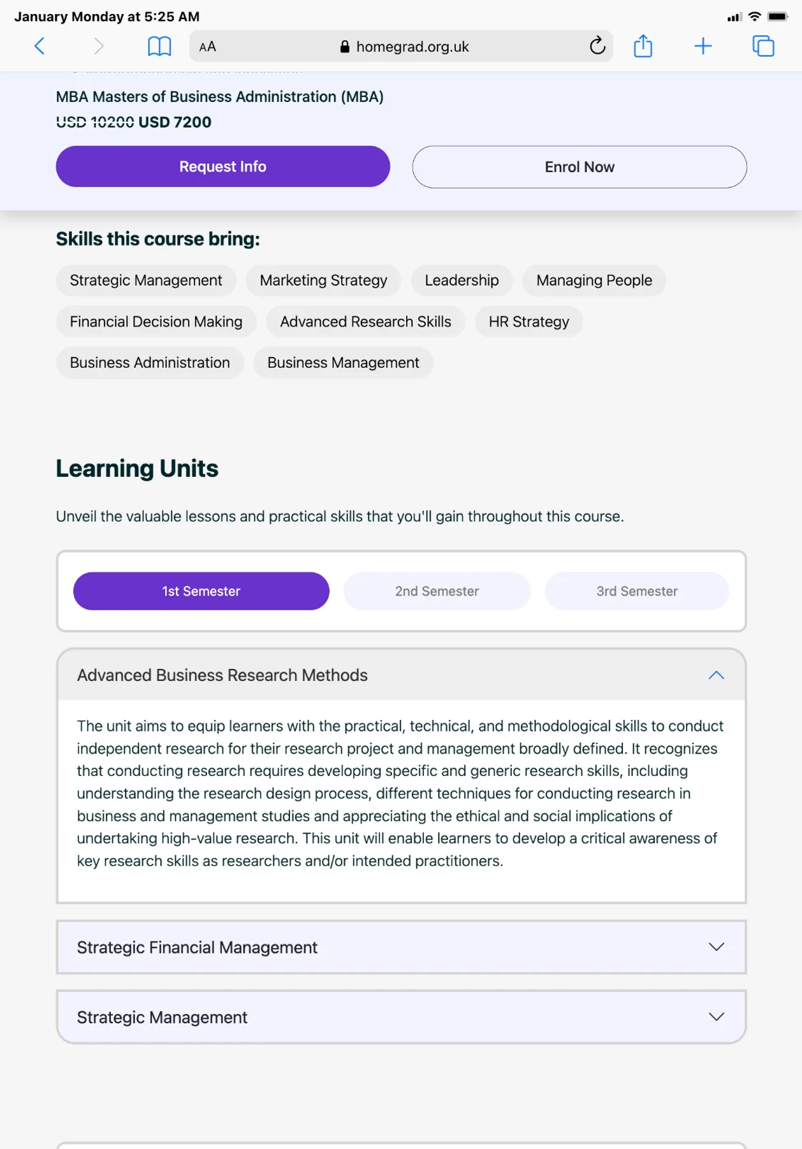Open the bookmarks book icon
Image resolution: width=802 pixels, height=1149 pixels.
point(159,46)
